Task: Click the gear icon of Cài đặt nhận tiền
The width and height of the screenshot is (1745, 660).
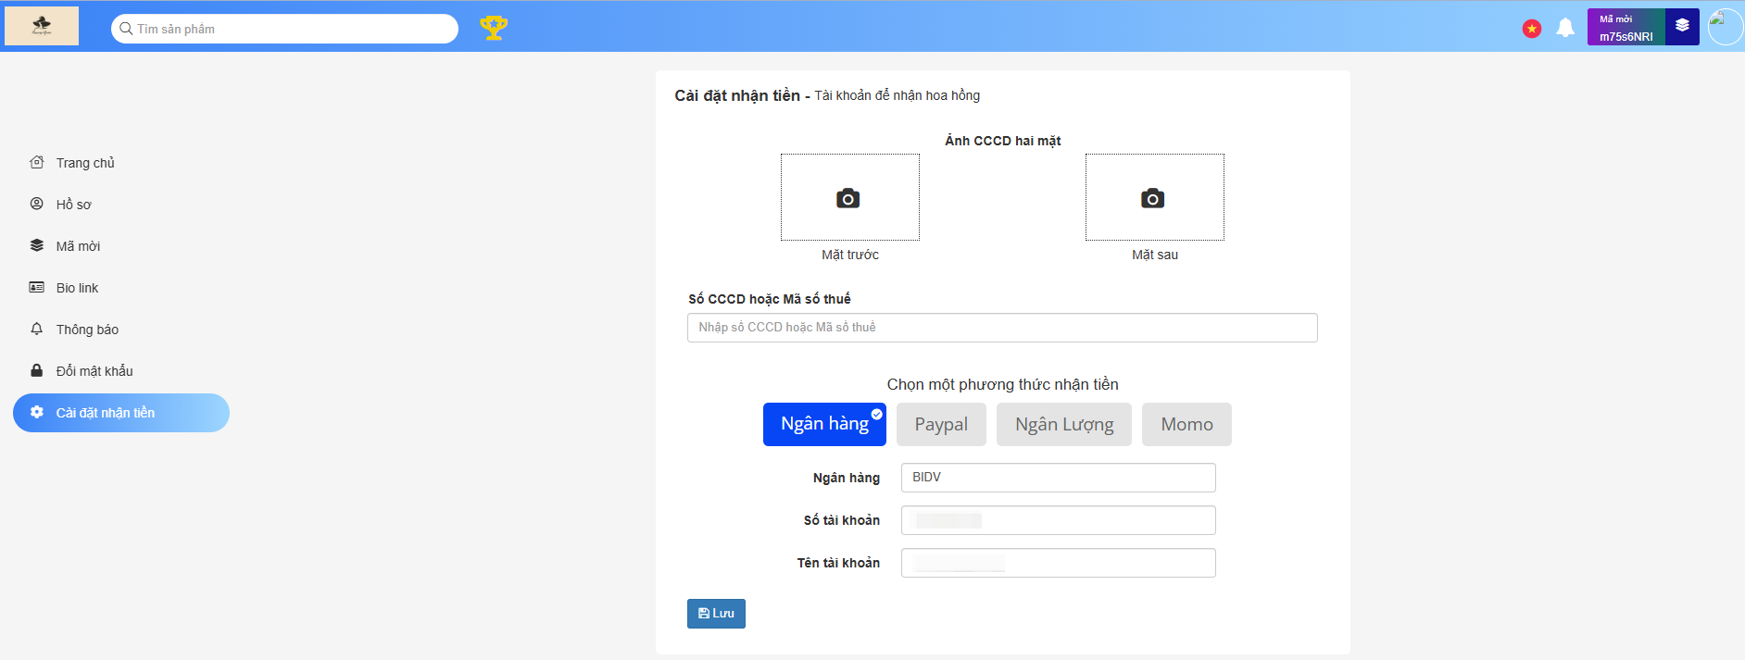Action: coord(37,412)
